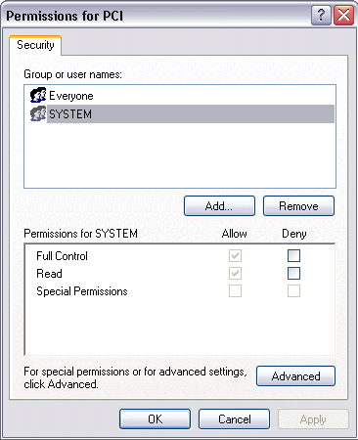This screenshot has height=440, width=358.
Task: Toggle Allow checkbox for Full Control
Action: 235,255
